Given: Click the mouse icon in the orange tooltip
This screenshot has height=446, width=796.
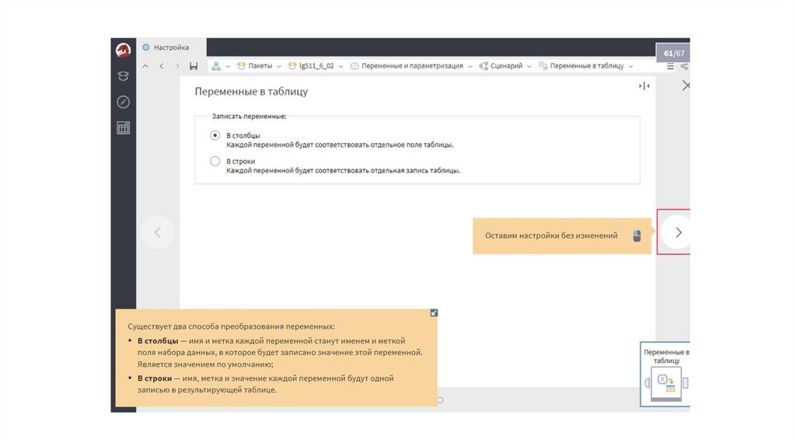Looking at the screenshot, I should tap(637, 235).
